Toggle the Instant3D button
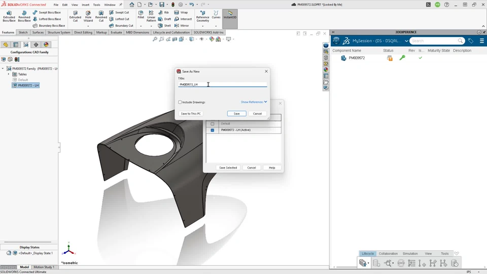The image size is (487, 274). pyautogui.click(x=230, y=15)
